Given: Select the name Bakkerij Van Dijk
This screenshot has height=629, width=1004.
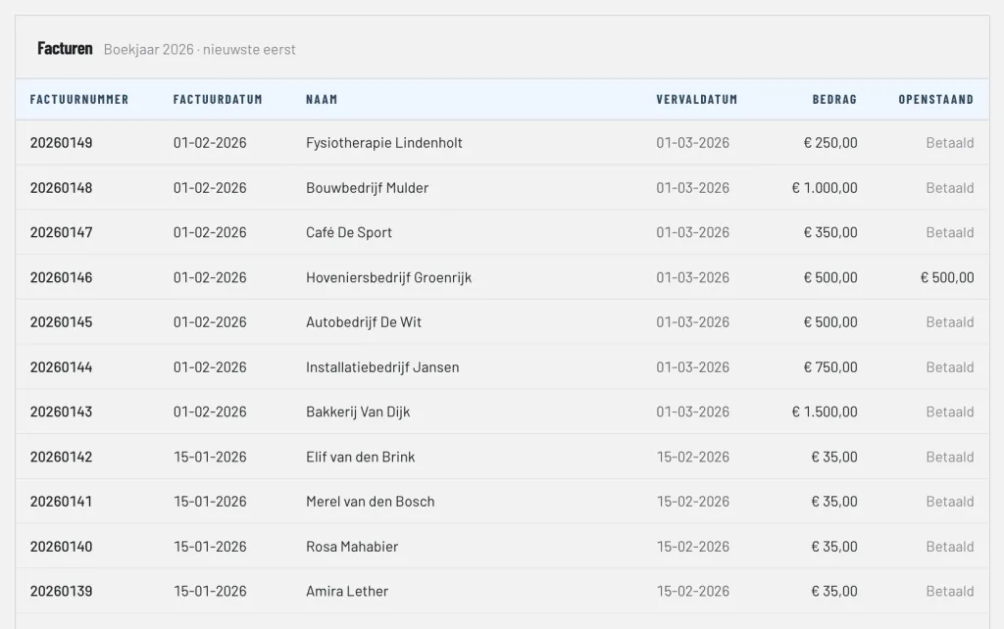Looking at the screenshot, I should coord(358,411).
